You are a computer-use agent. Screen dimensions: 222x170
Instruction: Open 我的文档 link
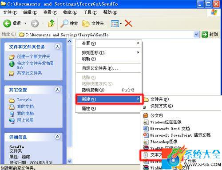(25, 107)
